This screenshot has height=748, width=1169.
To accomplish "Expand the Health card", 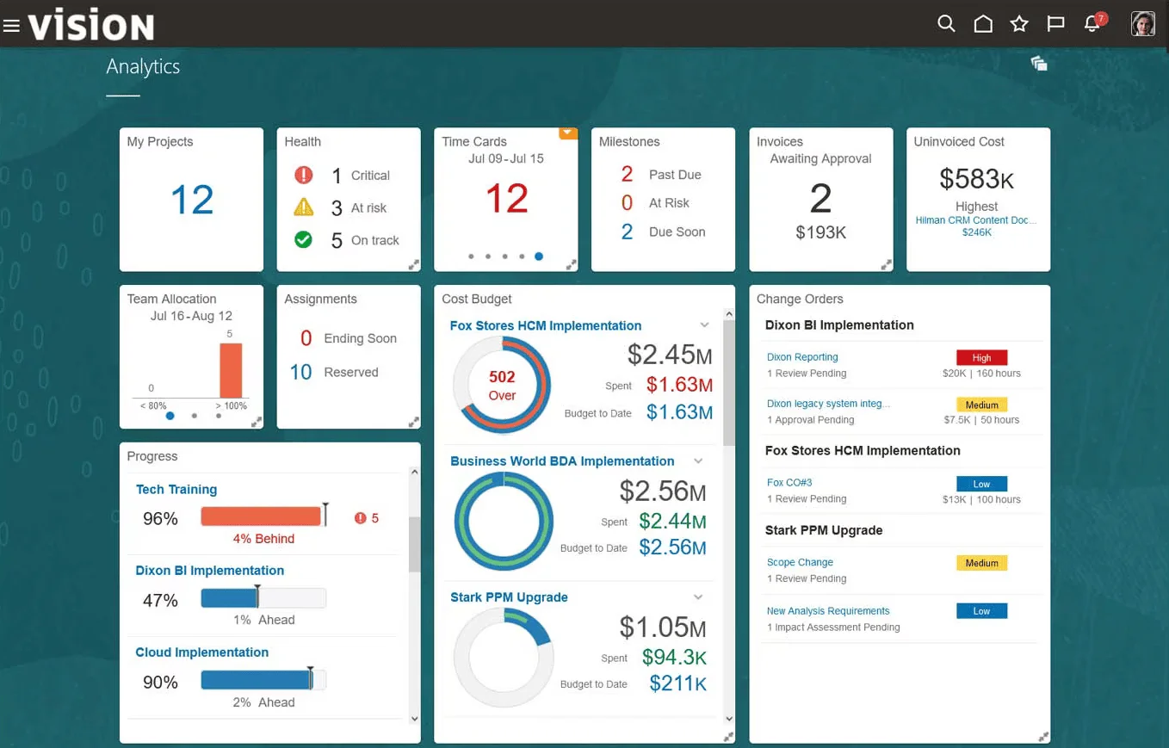I will (413, 265).
